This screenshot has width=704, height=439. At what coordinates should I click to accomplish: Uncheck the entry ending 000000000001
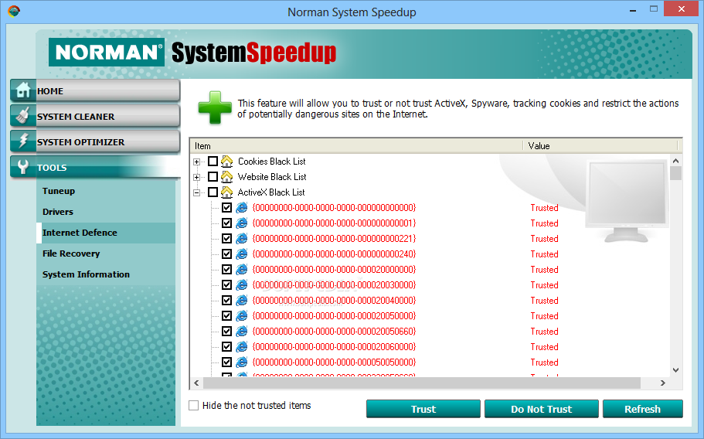226,223
